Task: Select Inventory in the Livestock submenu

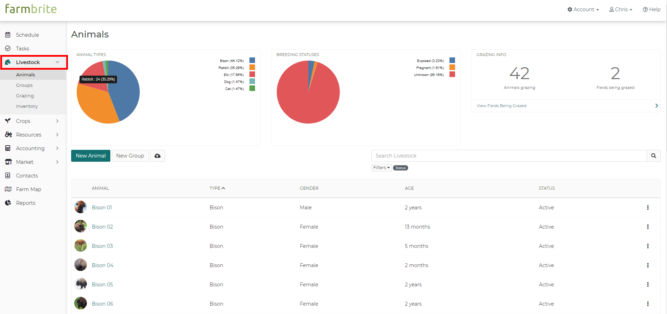Action: point(27,106)
